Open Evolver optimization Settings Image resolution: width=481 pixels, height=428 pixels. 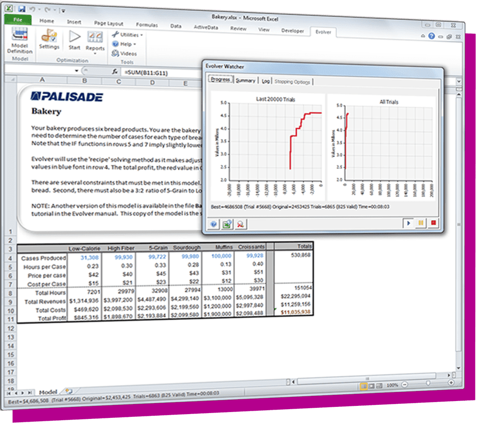point(49,39)
